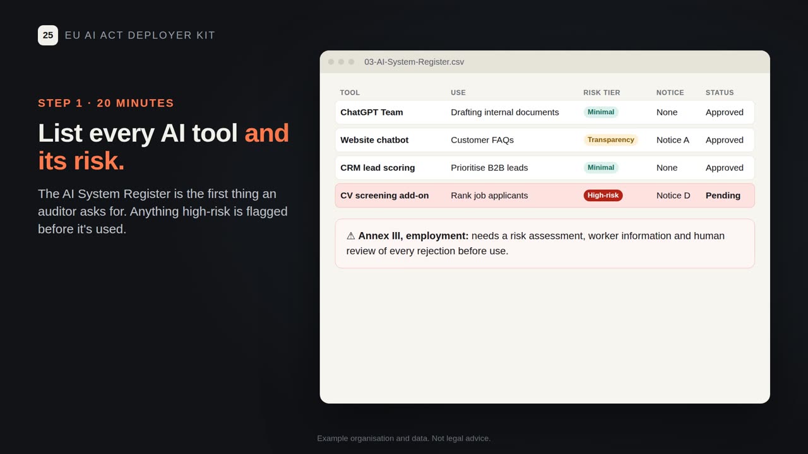Click the 25 logo badge

(48, 35)
